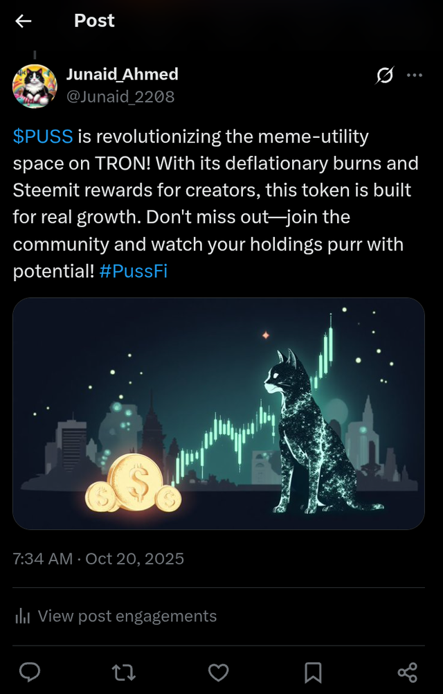Click the Junaid_Ahmed display name
This screenshot has width=443, height=694.
pos(122,74)
